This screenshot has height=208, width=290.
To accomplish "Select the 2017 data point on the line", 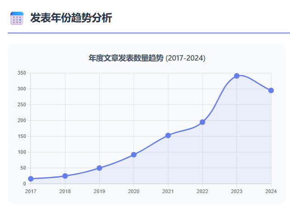I will point(31,179).
